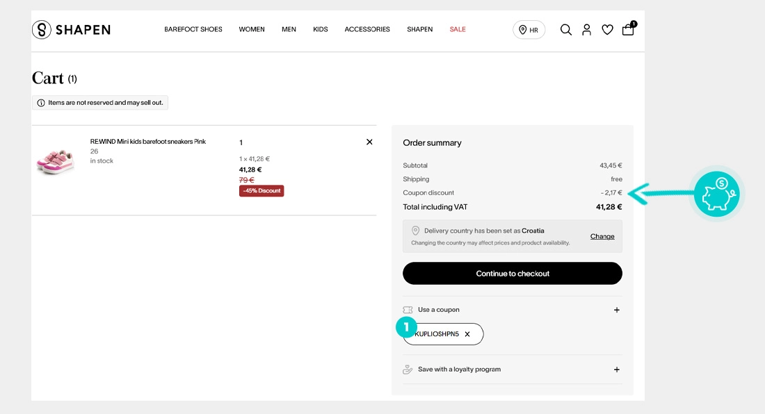Open the Women menu
Viewport: 765px width, 414px height.
252,29
